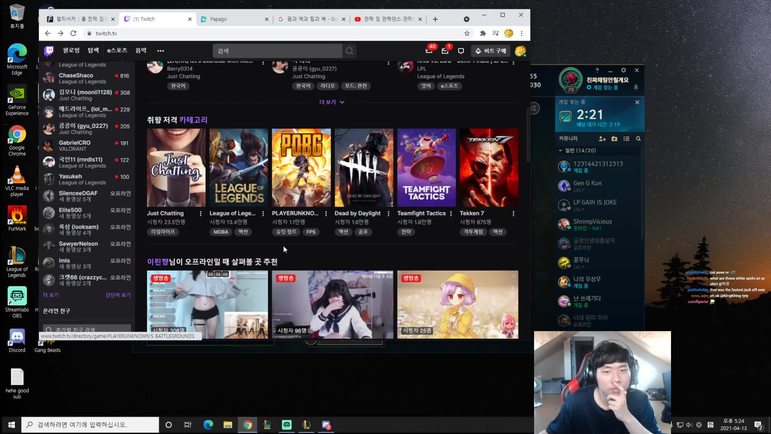
Task: Go back in Chrome history
Action: pos(48,33)
